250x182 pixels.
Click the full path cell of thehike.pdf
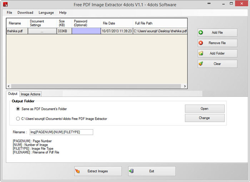click(160, 31)
